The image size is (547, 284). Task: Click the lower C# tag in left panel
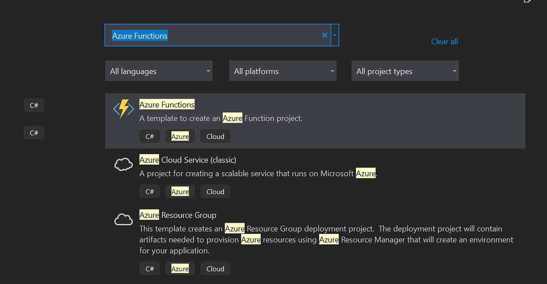pyautogui.click(x=34, y=133)
